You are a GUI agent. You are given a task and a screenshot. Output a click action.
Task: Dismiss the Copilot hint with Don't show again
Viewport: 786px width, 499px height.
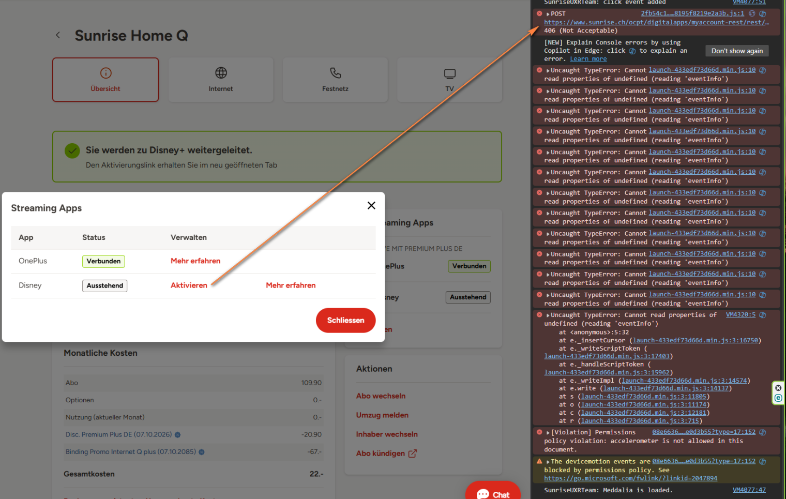(737, 51)
